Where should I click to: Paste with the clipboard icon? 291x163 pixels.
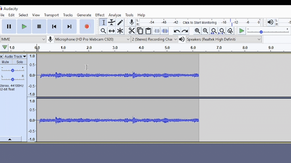click(x=148, y=31)
